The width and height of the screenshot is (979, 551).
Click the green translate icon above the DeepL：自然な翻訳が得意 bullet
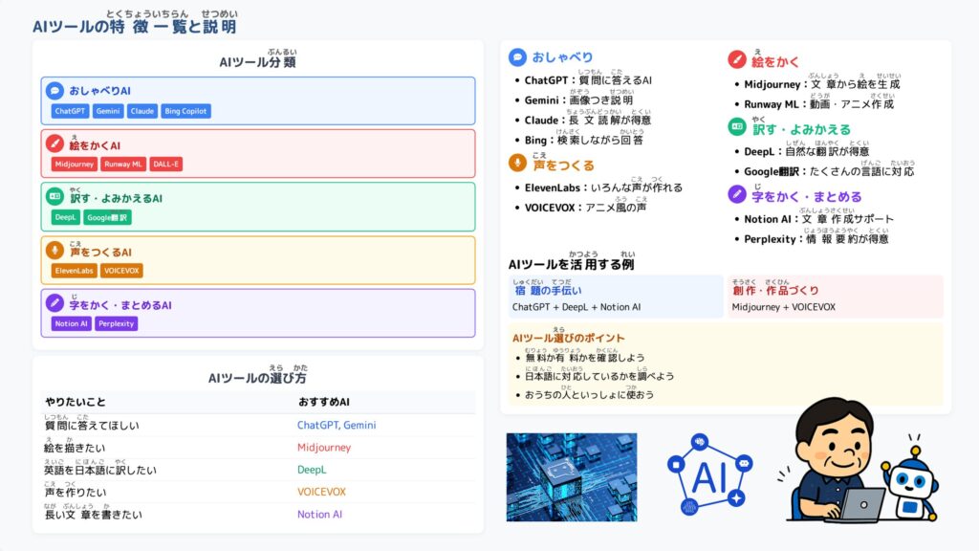(x=737, y=127)
